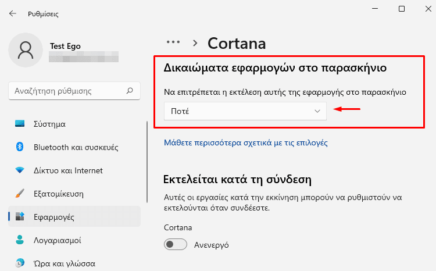Click the Ώρα και γλώσσα clock icon
The width and height of the screenshot is (436, 271).
[x=20, y=263]
